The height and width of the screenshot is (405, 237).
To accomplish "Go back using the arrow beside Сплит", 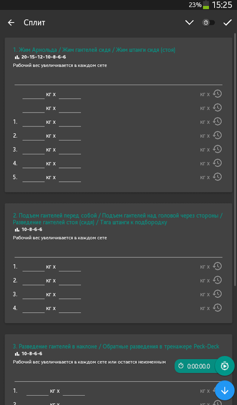I will point(11,23).
